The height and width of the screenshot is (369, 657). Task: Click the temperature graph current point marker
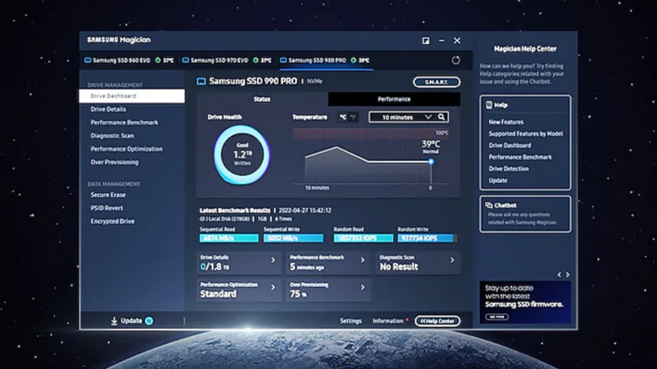coord(431,162)
